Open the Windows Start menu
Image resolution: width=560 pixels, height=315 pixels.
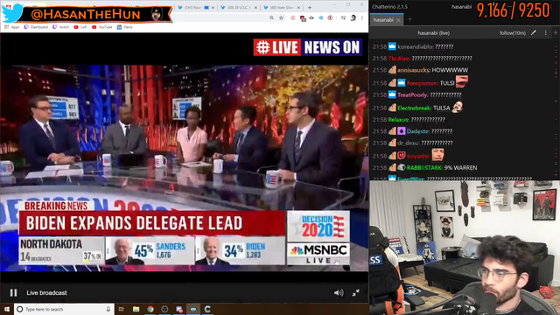tap(7, 309)
